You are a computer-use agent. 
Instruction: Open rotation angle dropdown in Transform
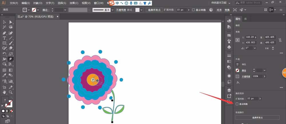pyautogui.click(x=255, y=48)
